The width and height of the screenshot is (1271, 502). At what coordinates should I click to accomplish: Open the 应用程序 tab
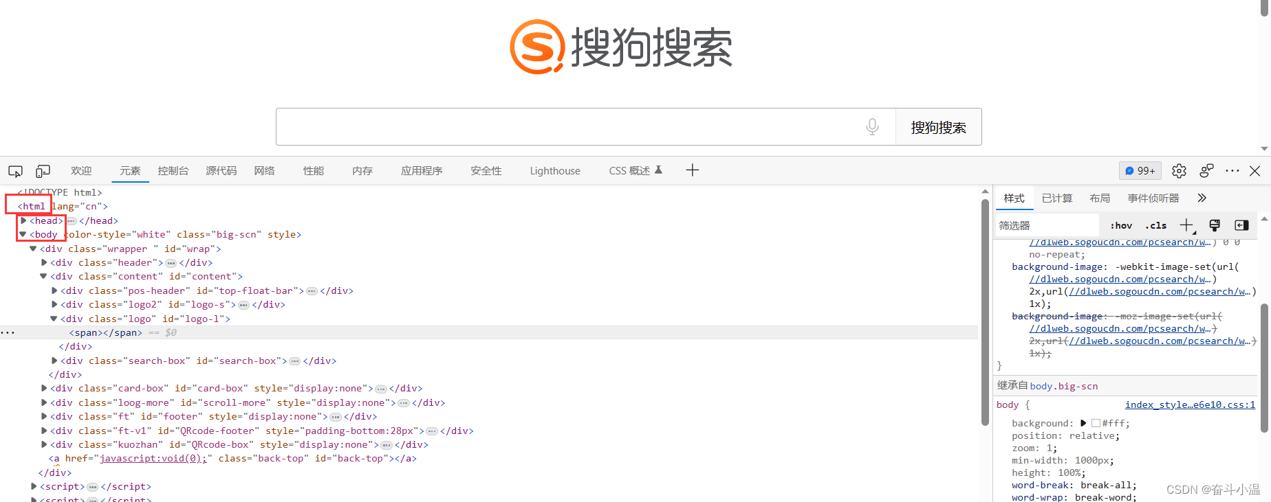coord(422,171)
